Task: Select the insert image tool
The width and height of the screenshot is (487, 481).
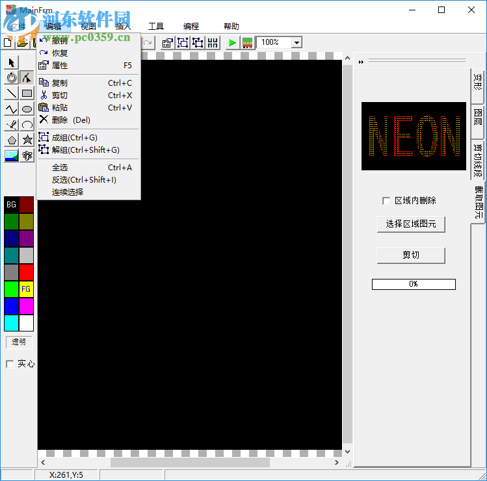Action: 12,155
